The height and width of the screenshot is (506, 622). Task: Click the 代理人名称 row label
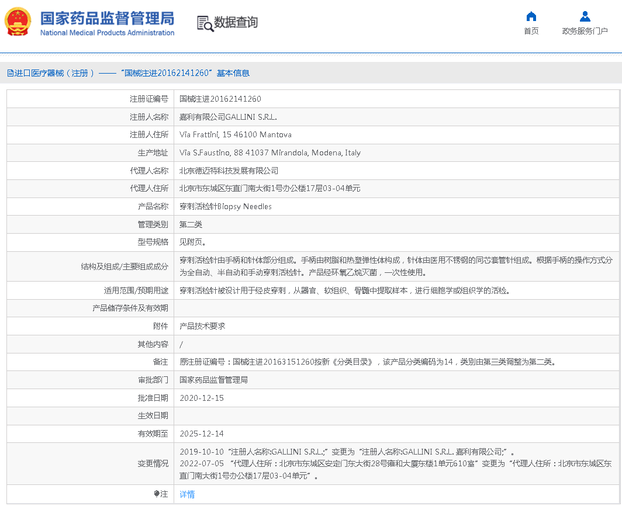pos(149,171)
